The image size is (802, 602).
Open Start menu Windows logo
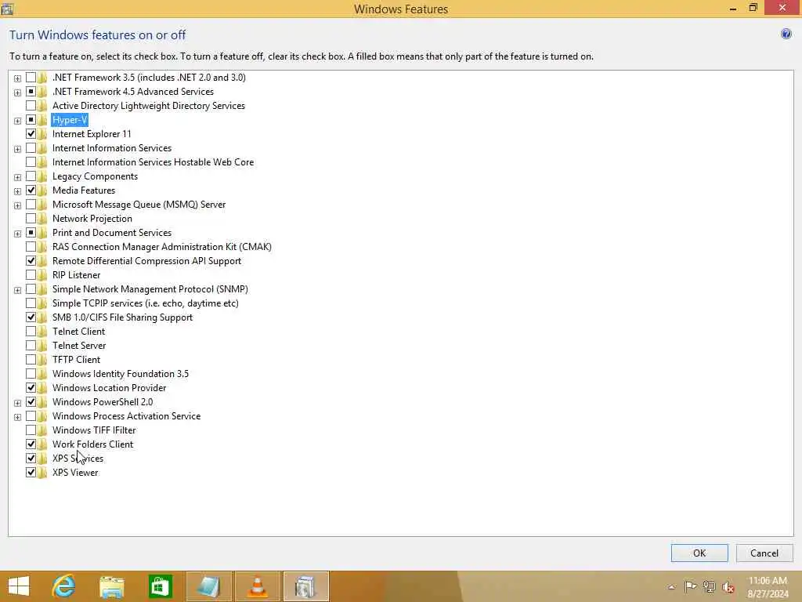19,586
